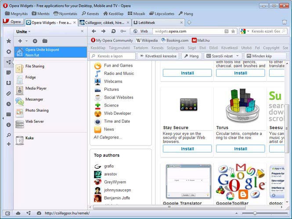Go back with the left arrow button
Screen dimensions: 292x219
pos(94,31)
